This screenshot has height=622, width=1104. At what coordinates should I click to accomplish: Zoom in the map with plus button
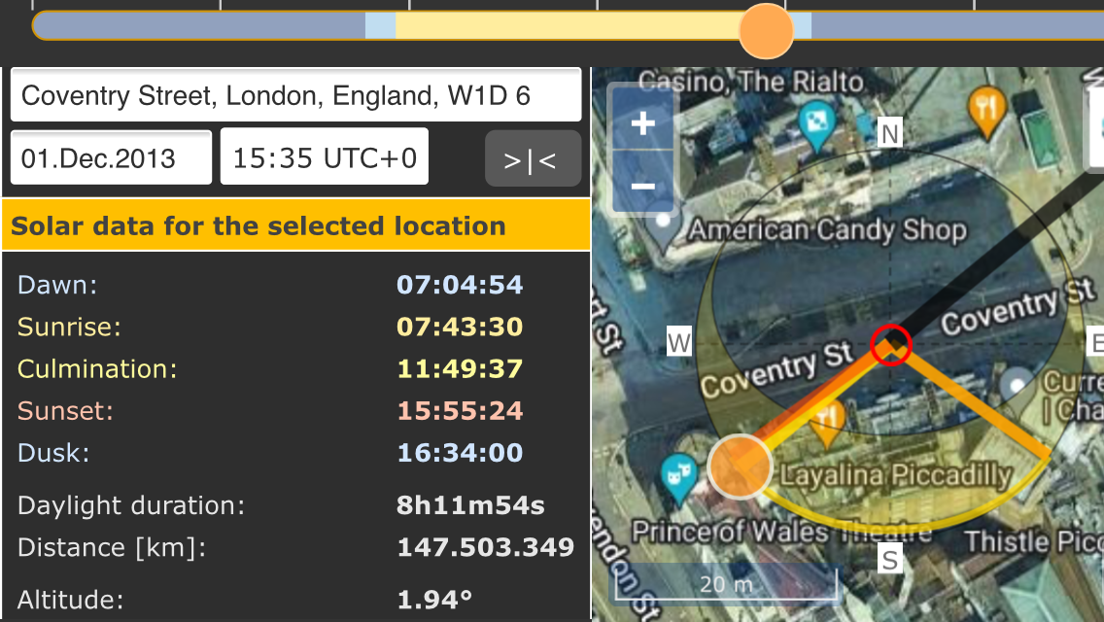(x=642, y=123)
